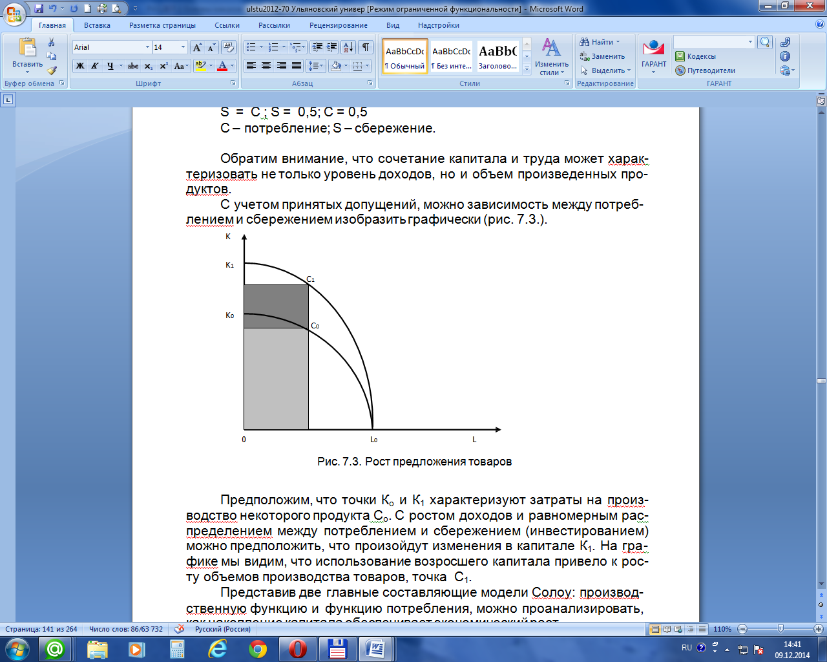Image resolution: width=827 pixels, height=662 pixels.
Task: Toggle superscript formatting
Action: click(x=163, y=66)
